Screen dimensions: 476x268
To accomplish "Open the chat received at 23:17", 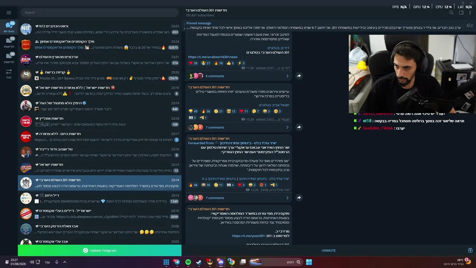I will point(100,137).
